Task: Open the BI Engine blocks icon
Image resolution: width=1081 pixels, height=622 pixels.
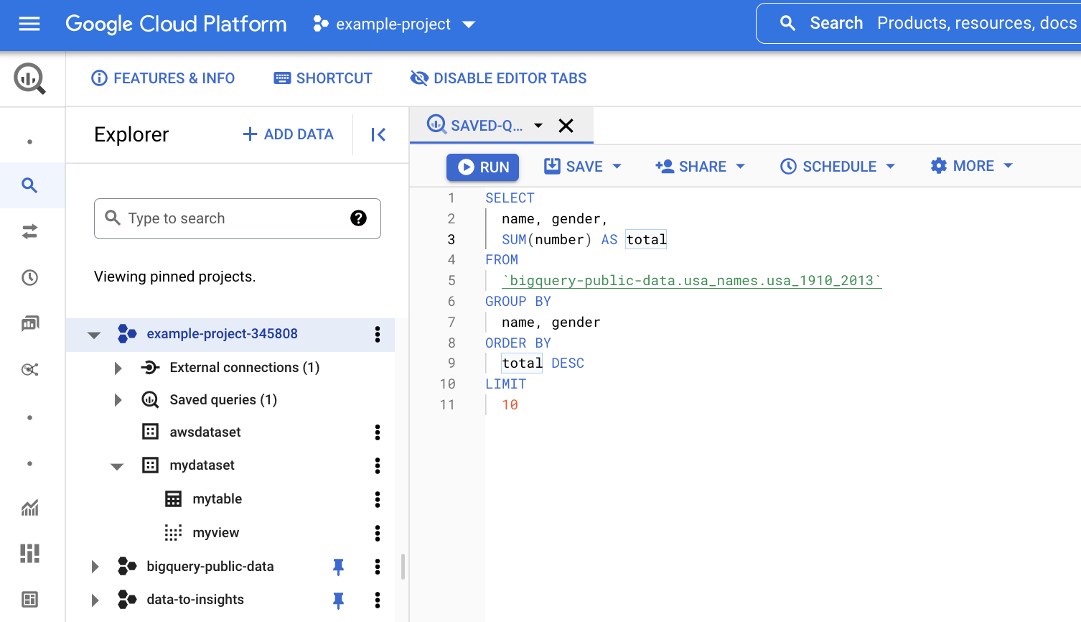Action: [29, 553]
